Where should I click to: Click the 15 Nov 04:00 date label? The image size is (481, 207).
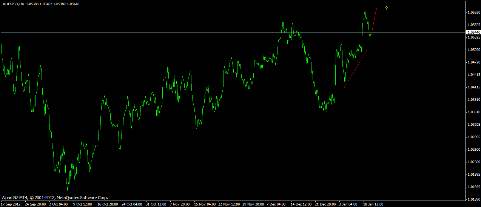point(205,204)
